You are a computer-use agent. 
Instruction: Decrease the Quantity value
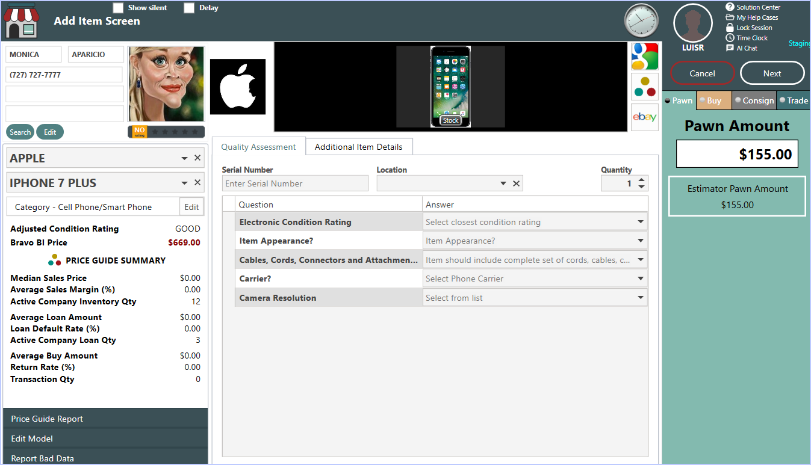pyautogui.click(x=642, y=187)
